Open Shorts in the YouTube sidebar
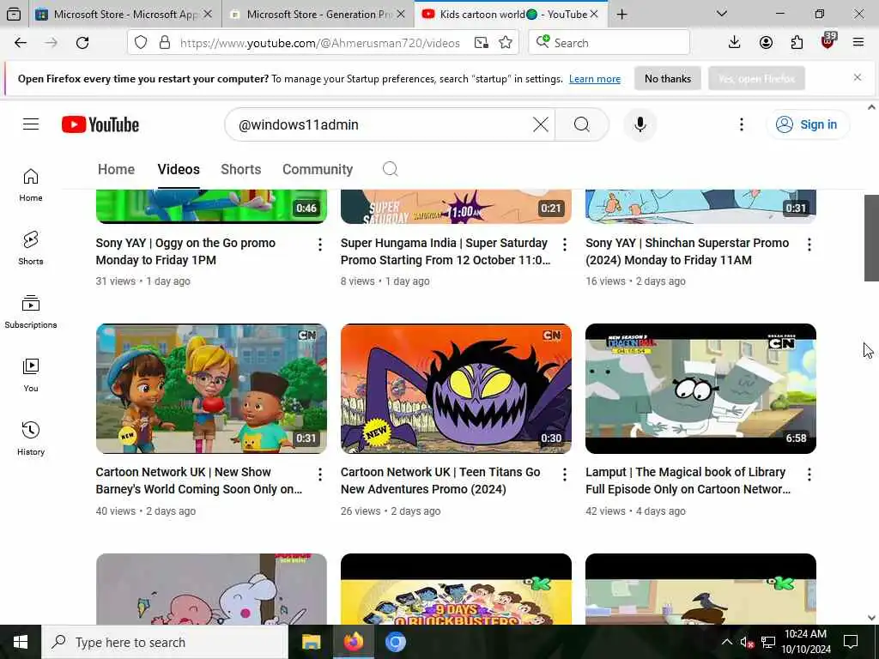879x659 pixels. 31,248
